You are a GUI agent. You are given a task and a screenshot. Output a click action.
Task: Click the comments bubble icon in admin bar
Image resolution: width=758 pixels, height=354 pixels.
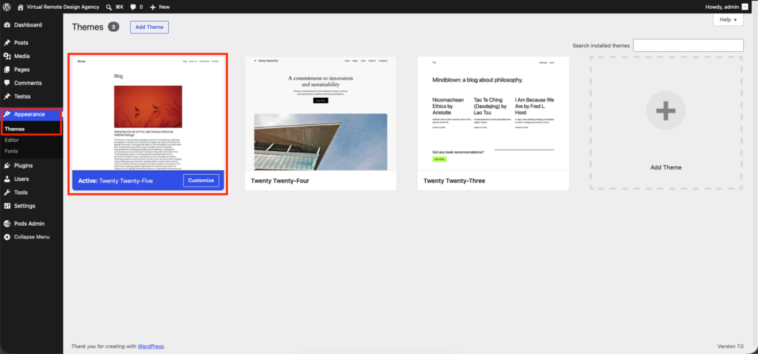pyautogui.click(x=133, y=7)
